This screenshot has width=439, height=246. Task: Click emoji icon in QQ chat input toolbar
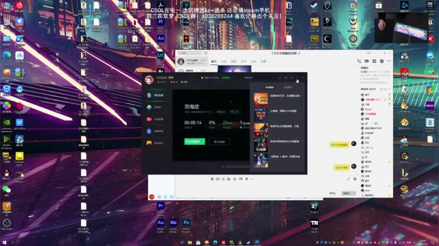(212, 179)
